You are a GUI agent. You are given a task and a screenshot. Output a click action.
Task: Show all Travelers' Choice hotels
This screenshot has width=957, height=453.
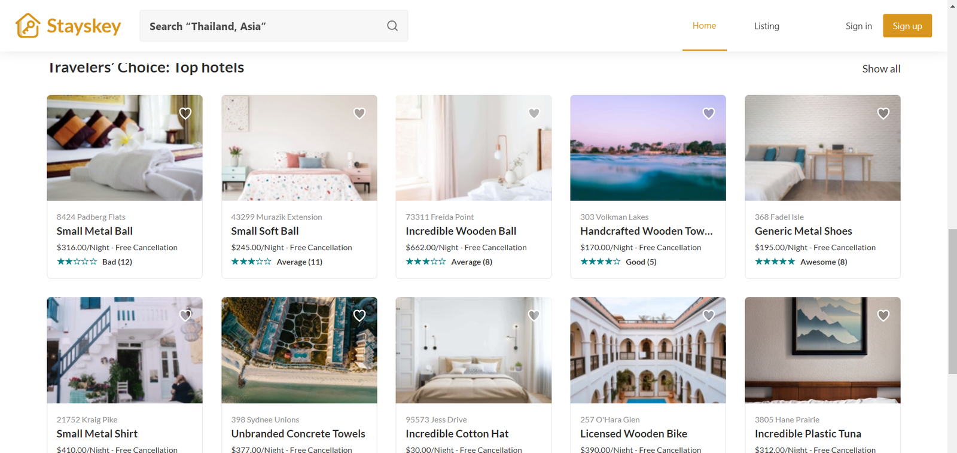(881, 69)
